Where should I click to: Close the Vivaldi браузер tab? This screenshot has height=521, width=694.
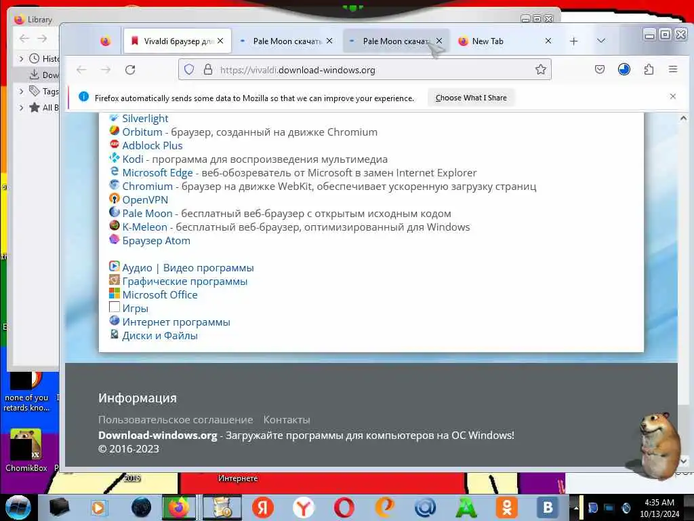220,41
